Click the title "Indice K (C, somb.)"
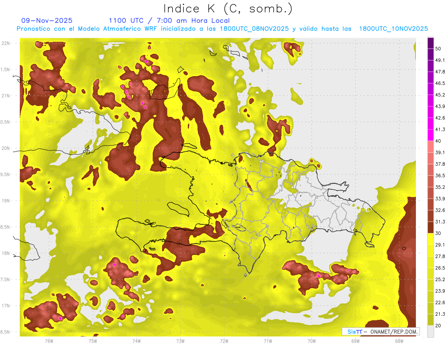Screen dimensions: 448x346 click(x=228, y=9)
